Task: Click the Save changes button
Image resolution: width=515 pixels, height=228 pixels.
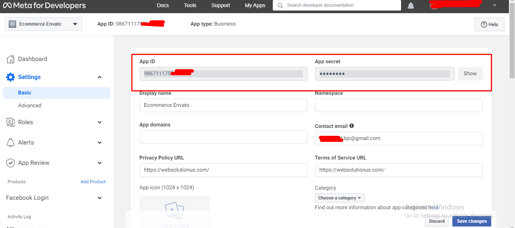Action: point(472,221)
